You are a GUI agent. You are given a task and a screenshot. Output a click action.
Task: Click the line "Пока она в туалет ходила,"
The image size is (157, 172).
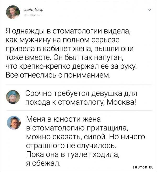coord(73,155)
